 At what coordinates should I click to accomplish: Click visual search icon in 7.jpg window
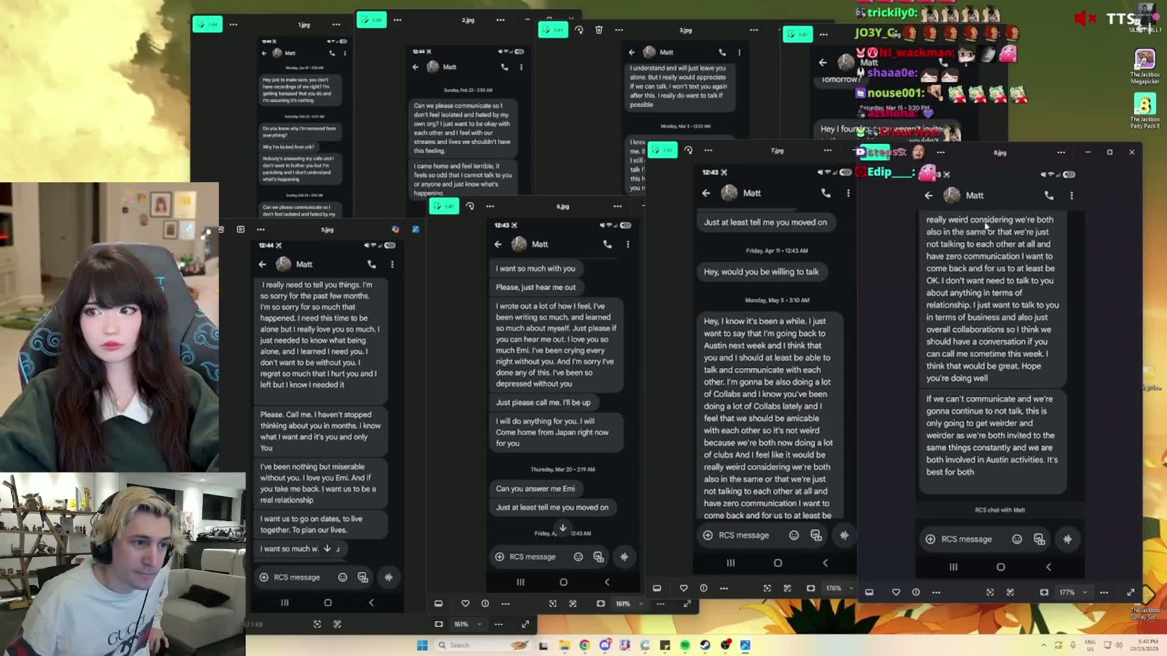click(767, 588)
